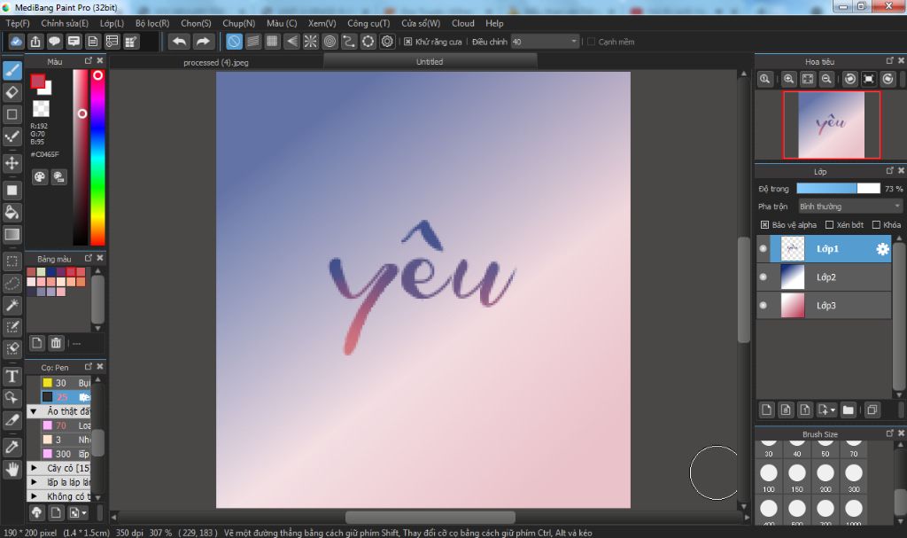Viewport: 907px width, 538px height.
Task: Select brush size 150 preset
Action: coord(797,477)
